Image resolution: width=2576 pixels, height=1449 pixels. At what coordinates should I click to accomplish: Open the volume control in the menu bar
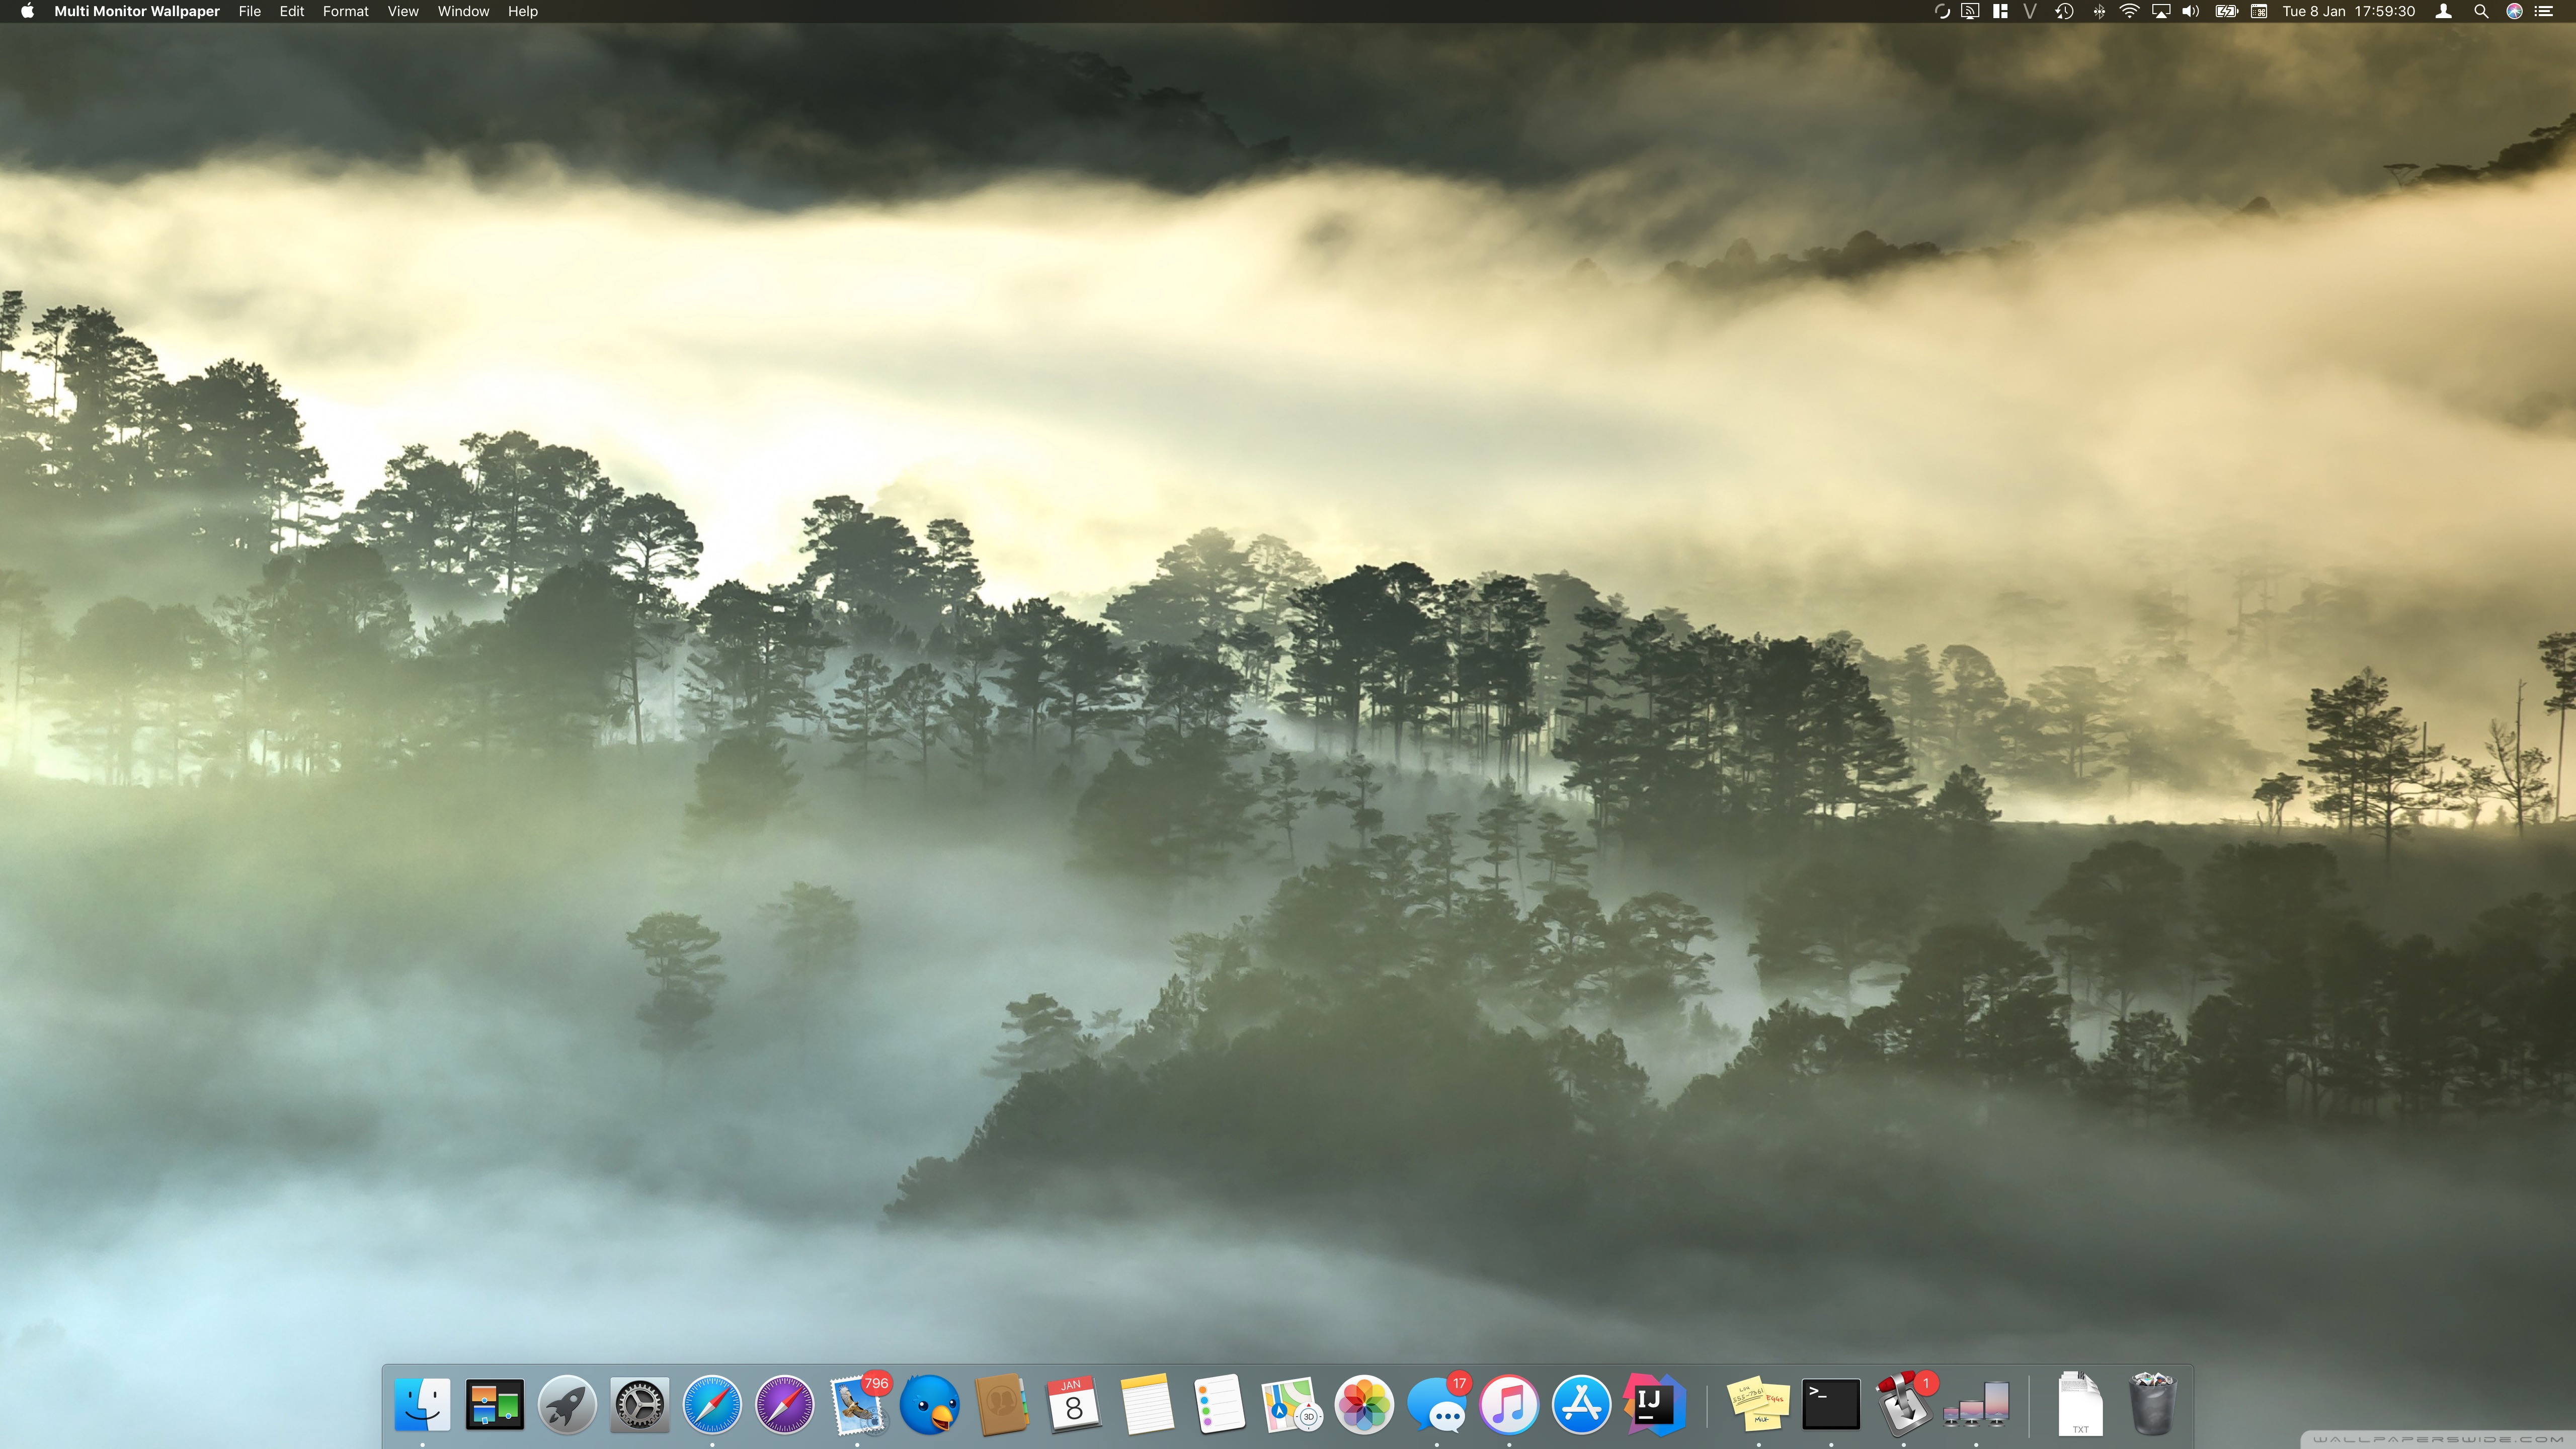tap(2191, 11)
